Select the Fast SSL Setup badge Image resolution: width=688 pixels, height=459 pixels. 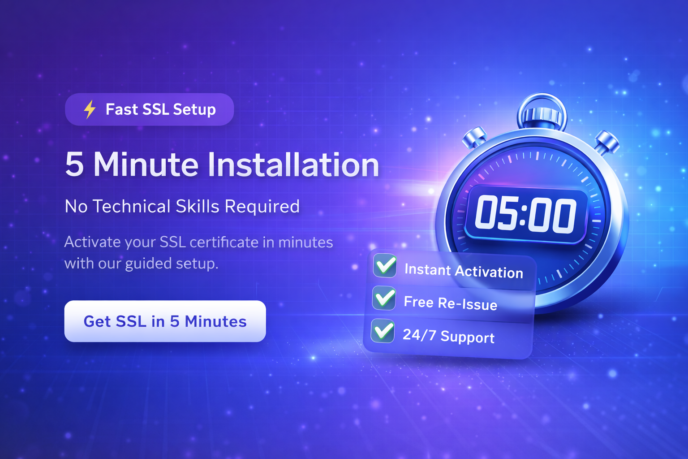point(149,109)
